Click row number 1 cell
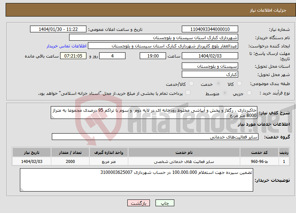Screen dimensions: 296x213 284,161
